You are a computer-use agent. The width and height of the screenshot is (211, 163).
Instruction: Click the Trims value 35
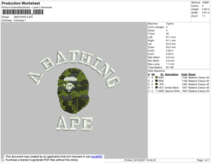pyautogui.click(x=167, y=34)
